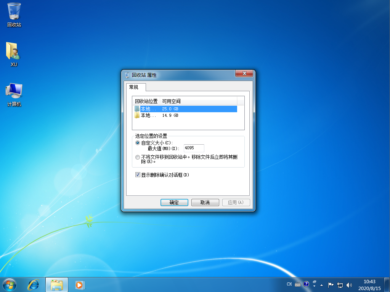Open Windows Explorer from the taskbar

pyautogui.click(x=56, y=284)
